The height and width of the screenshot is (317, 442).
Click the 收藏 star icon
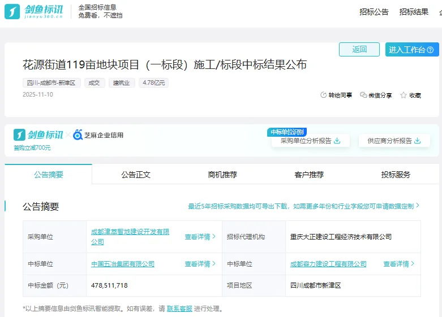click(x=404, y=95)
